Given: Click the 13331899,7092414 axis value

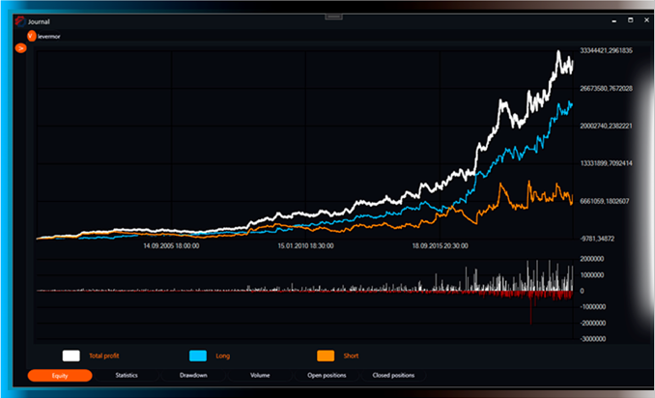Looking at the screenshot, I should (x=606, y=163).
